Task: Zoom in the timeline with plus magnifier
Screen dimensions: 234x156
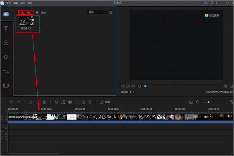Action: pyautogui.click(x=231, y=102)
